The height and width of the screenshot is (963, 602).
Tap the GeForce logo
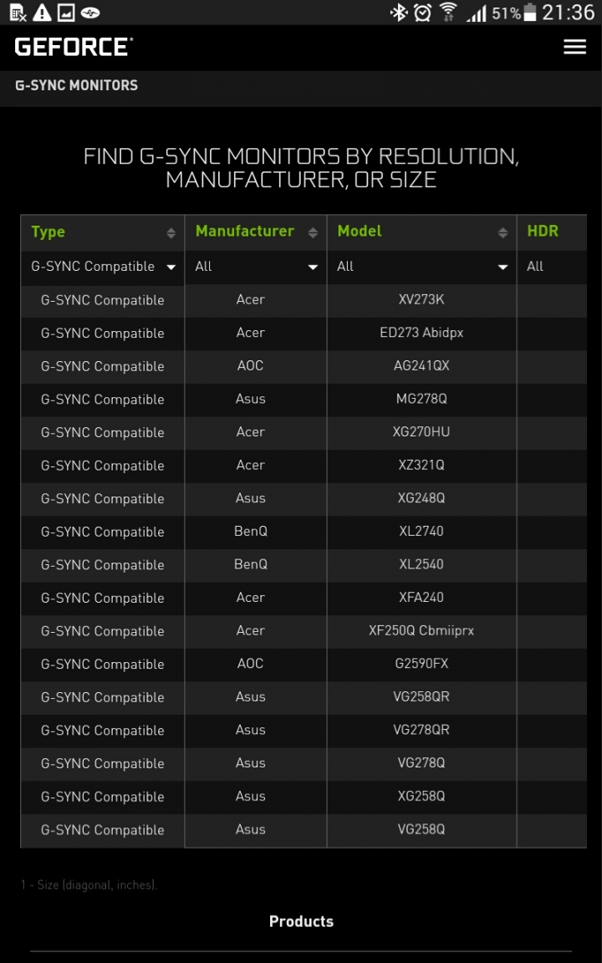pos(74,48)
